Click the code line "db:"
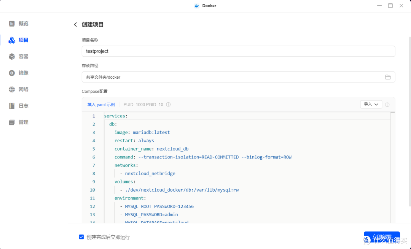This screenshot has width=411, height=249. click(113, 124)
